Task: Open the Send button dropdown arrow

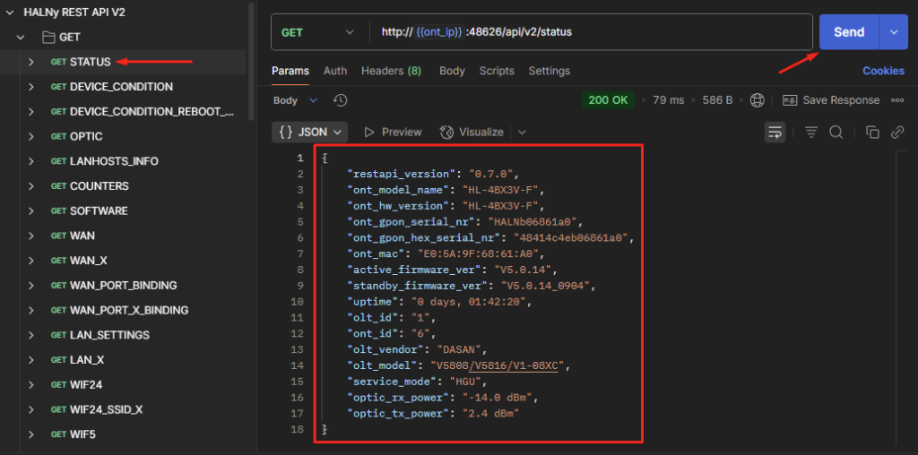Action: pyautogui.click(x=894, y=32)
